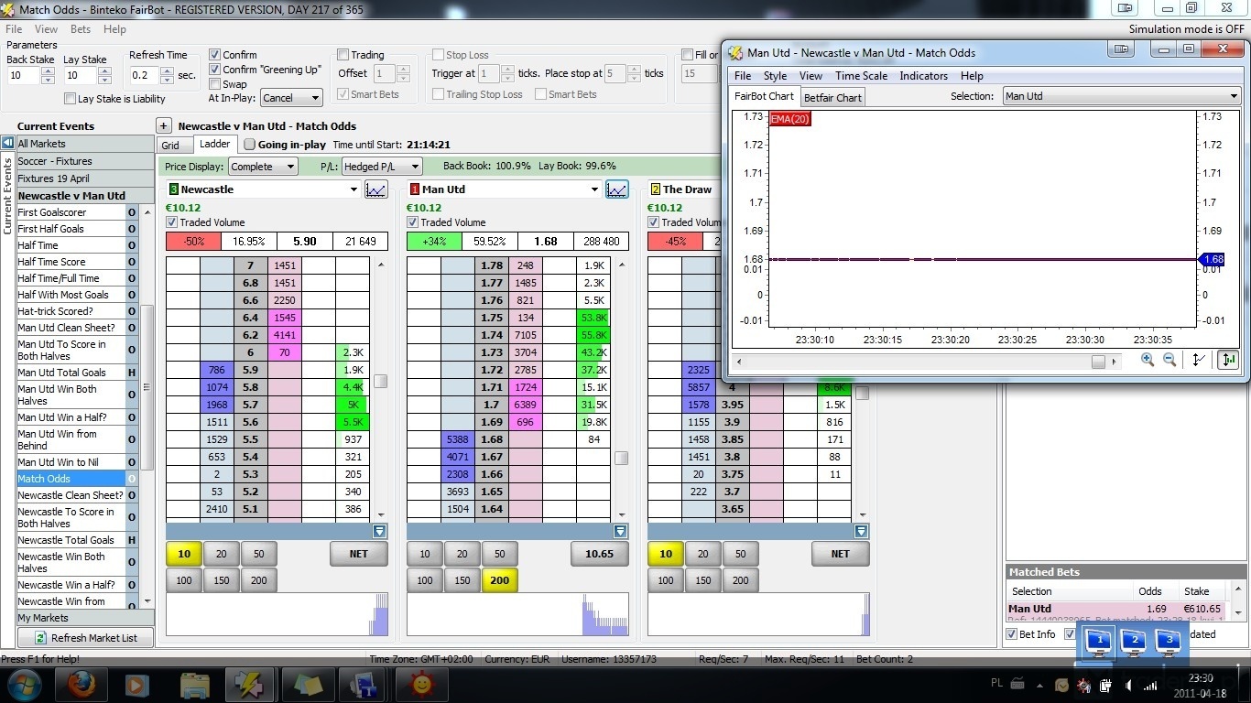Click the FairBot lightning taskbar icon
The height and width of the screenshot is (703, 1251).
pyautogui.click(x=250, y=685)
